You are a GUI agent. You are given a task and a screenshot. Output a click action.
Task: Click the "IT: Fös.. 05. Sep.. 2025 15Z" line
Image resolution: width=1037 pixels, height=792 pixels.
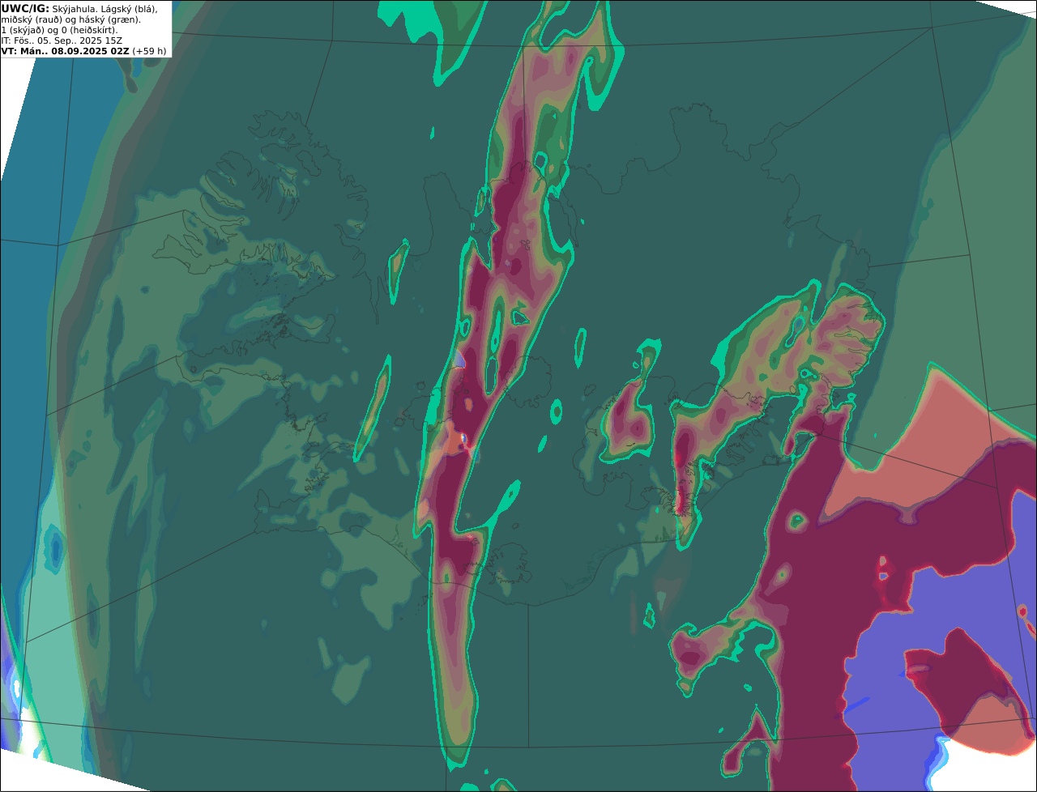[62, 40]
